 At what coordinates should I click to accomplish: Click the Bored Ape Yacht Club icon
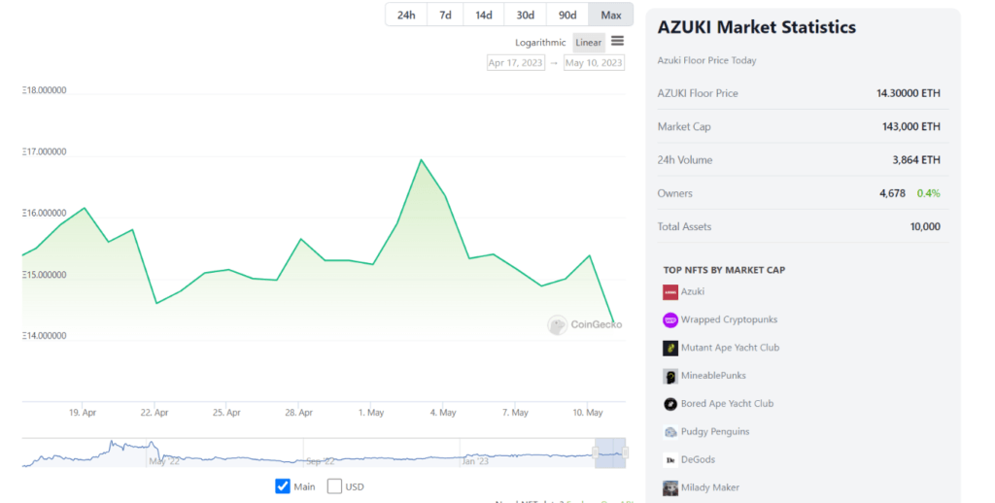tap(670, 403)
